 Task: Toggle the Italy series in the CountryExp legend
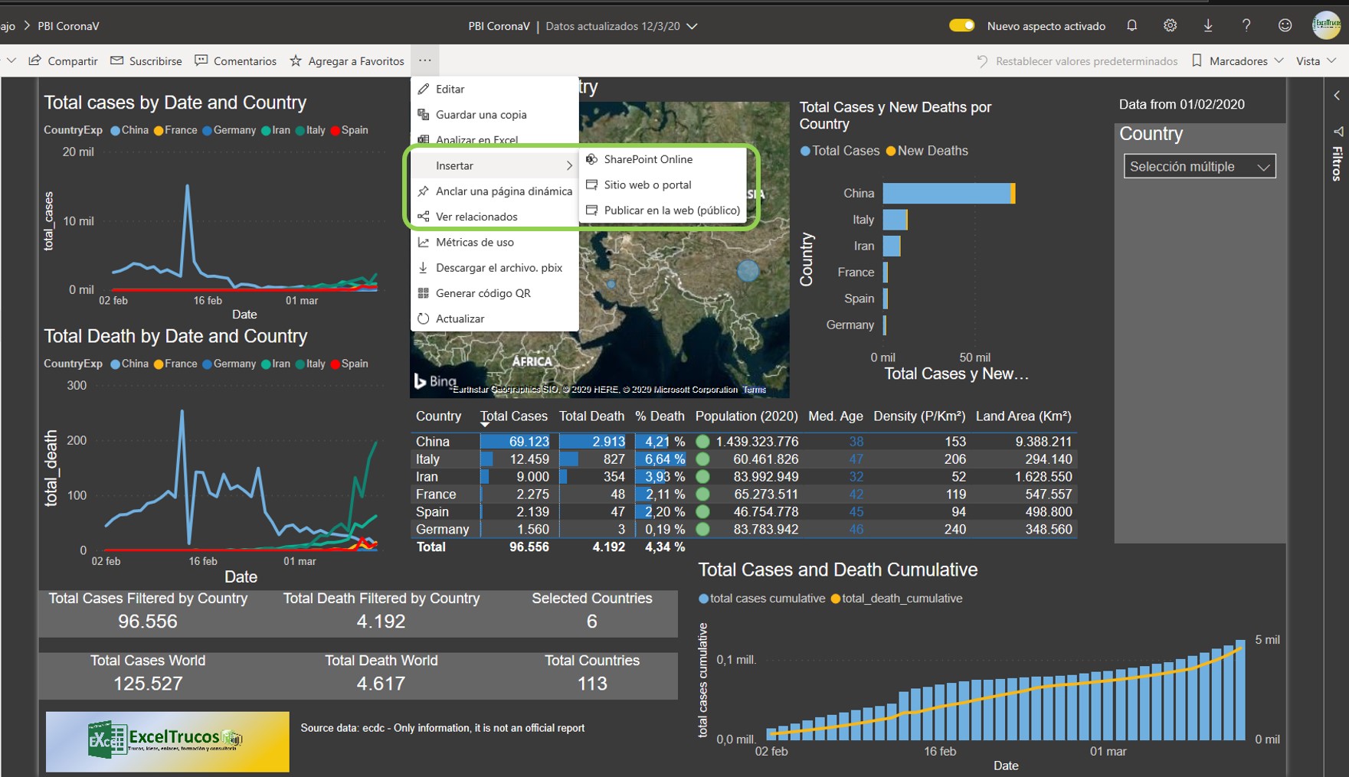[313, 130]
